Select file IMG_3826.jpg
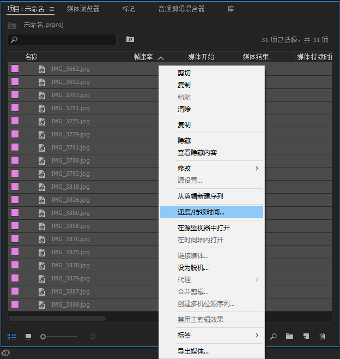Image resolution: width=340 pixels, height=359 pixels. coord(70,200)
